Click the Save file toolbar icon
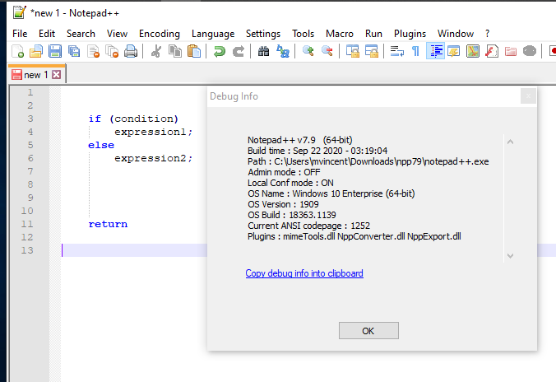Image resolution: width=556 pixels, height=382 pixels. pos(54,51)
